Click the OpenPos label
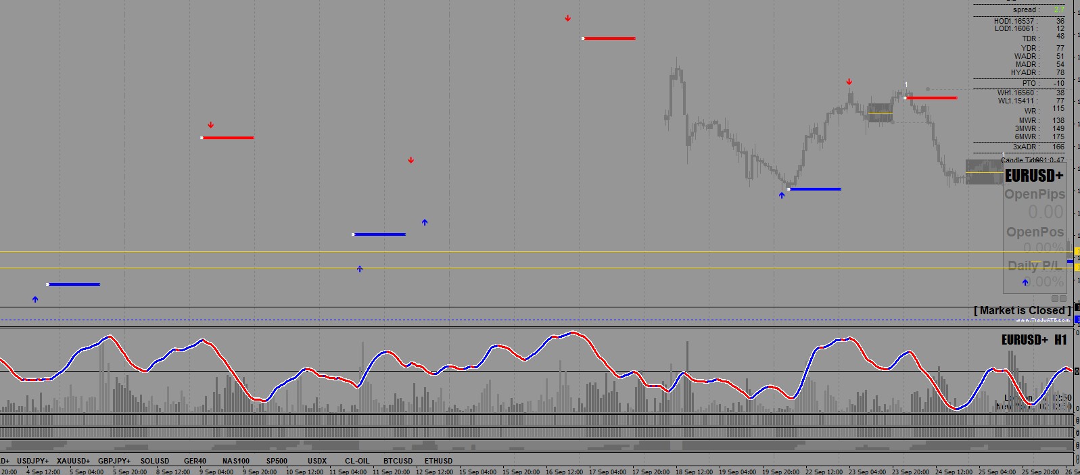The width and height of the screenshot is (1080, 475). (1035, 232)
